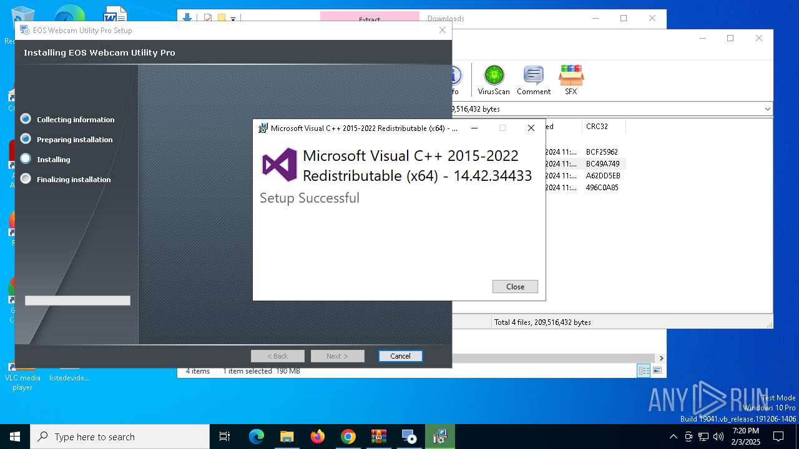Close the EOS Webcam Utility Pro Setup window
The height and width of the screenshot is (449, 799).
[x=443, y=30]
